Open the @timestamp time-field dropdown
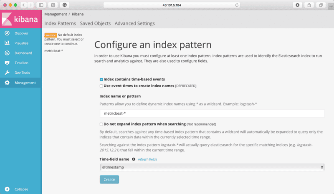This screenshot has width=334, height=194. tap(212, 167)
